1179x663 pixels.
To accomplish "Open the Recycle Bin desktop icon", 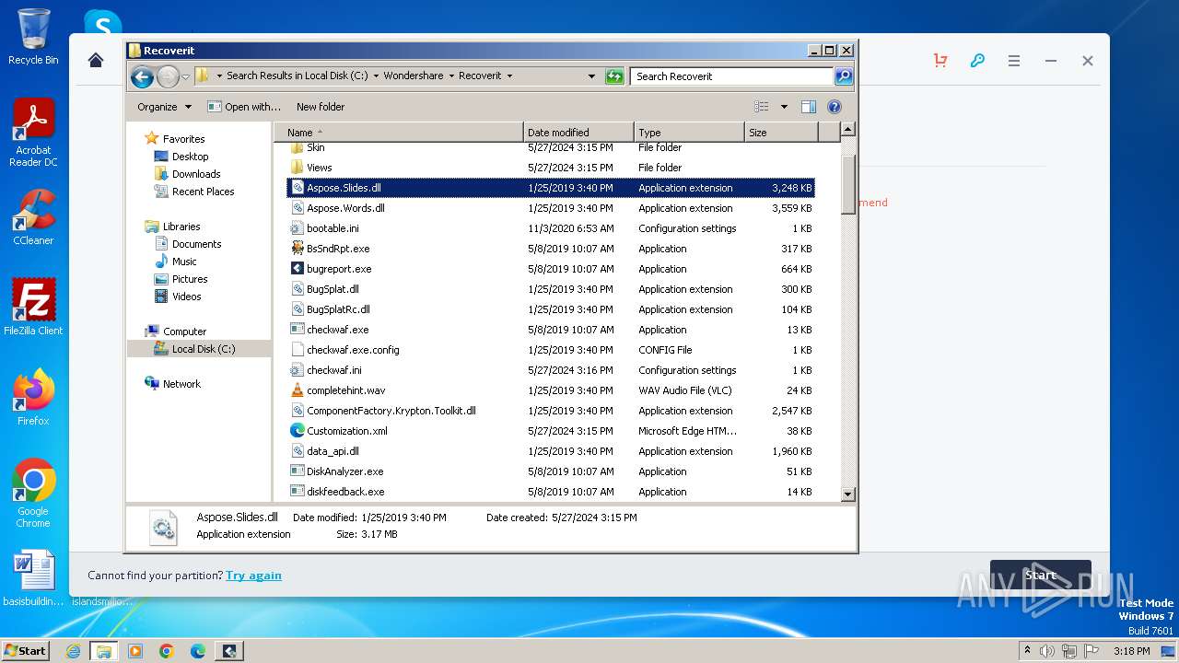I will [x=33, y=37].
